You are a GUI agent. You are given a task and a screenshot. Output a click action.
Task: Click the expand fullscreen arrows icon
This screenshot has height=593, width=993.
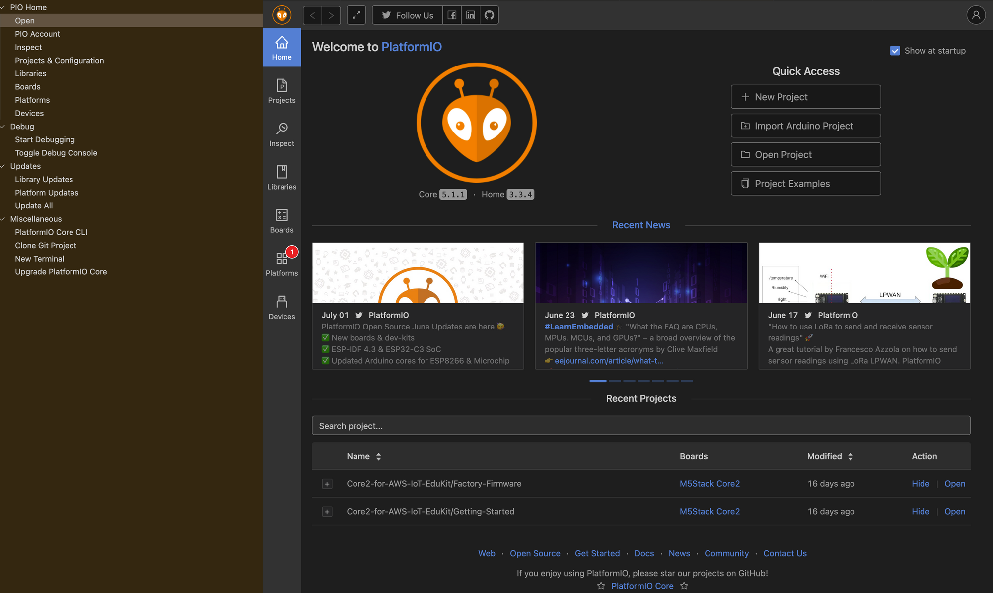point(356,15)
